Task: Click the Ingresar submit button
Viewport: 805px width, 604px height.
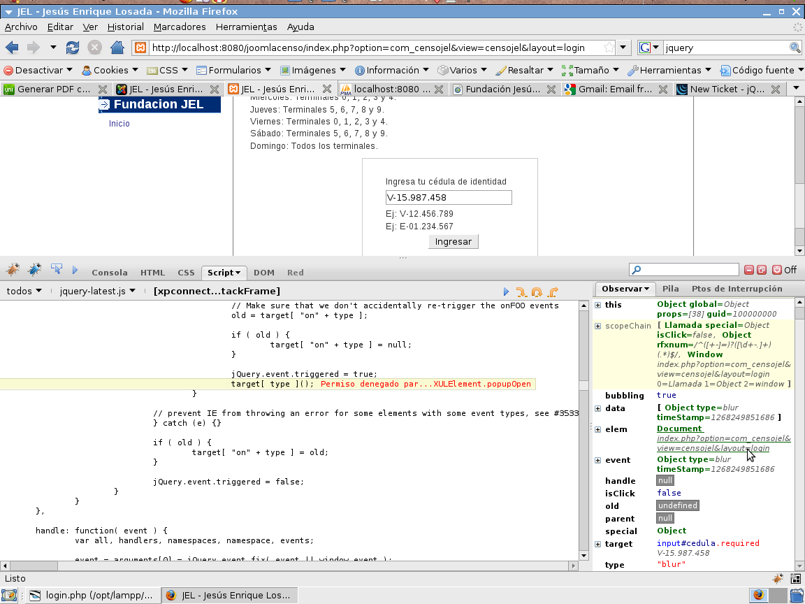Action: click(x=453, y=241)
